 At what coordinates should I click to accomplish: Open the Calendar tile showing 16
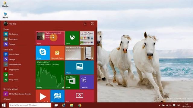(87, 82)
